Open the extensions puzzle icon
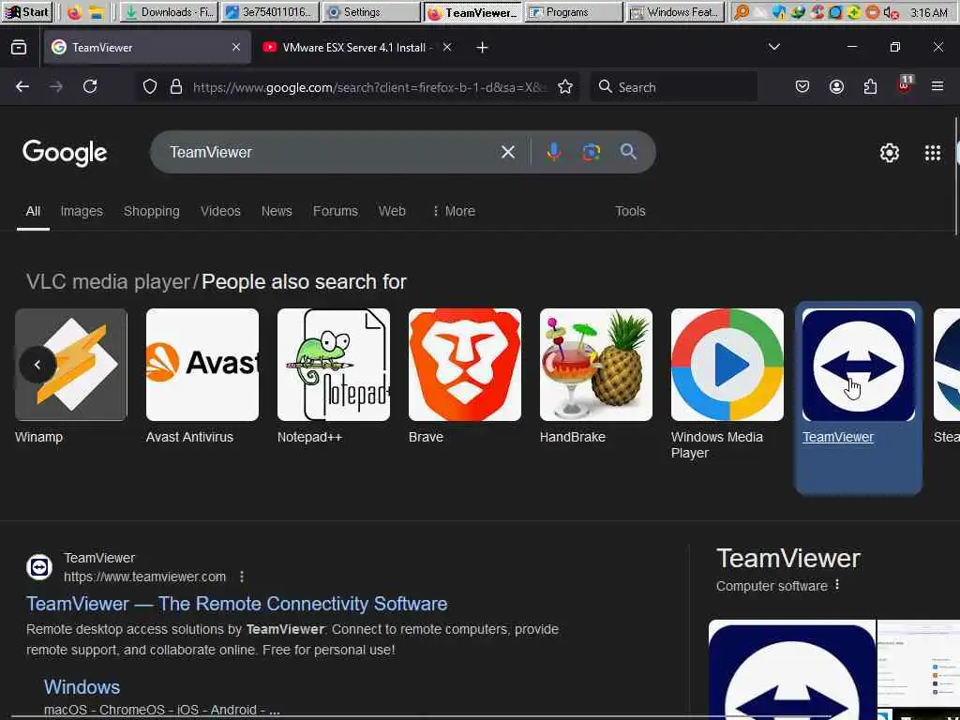 [x=870, y=87]
